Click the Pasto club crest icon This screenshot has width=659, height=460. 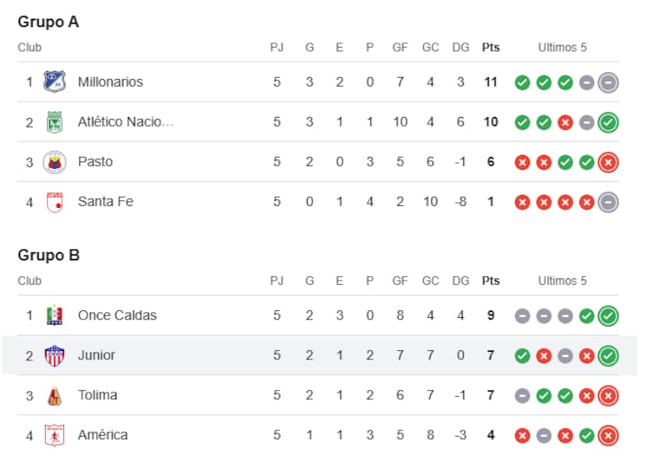55,162
